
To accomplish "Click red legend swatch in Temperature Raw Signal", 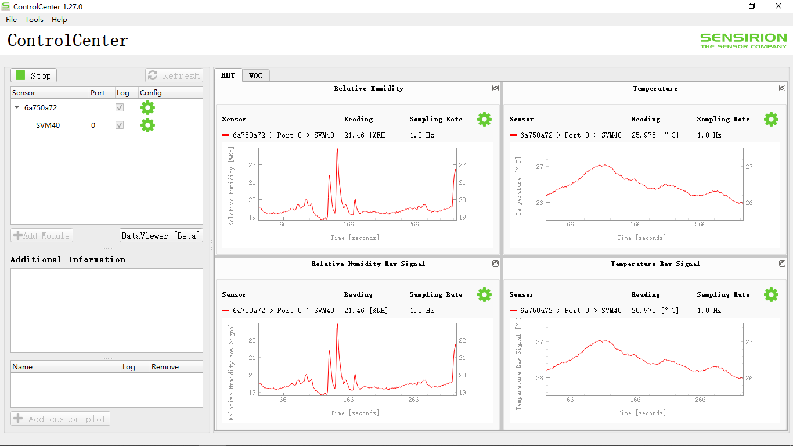I will [x=513, y=311].
